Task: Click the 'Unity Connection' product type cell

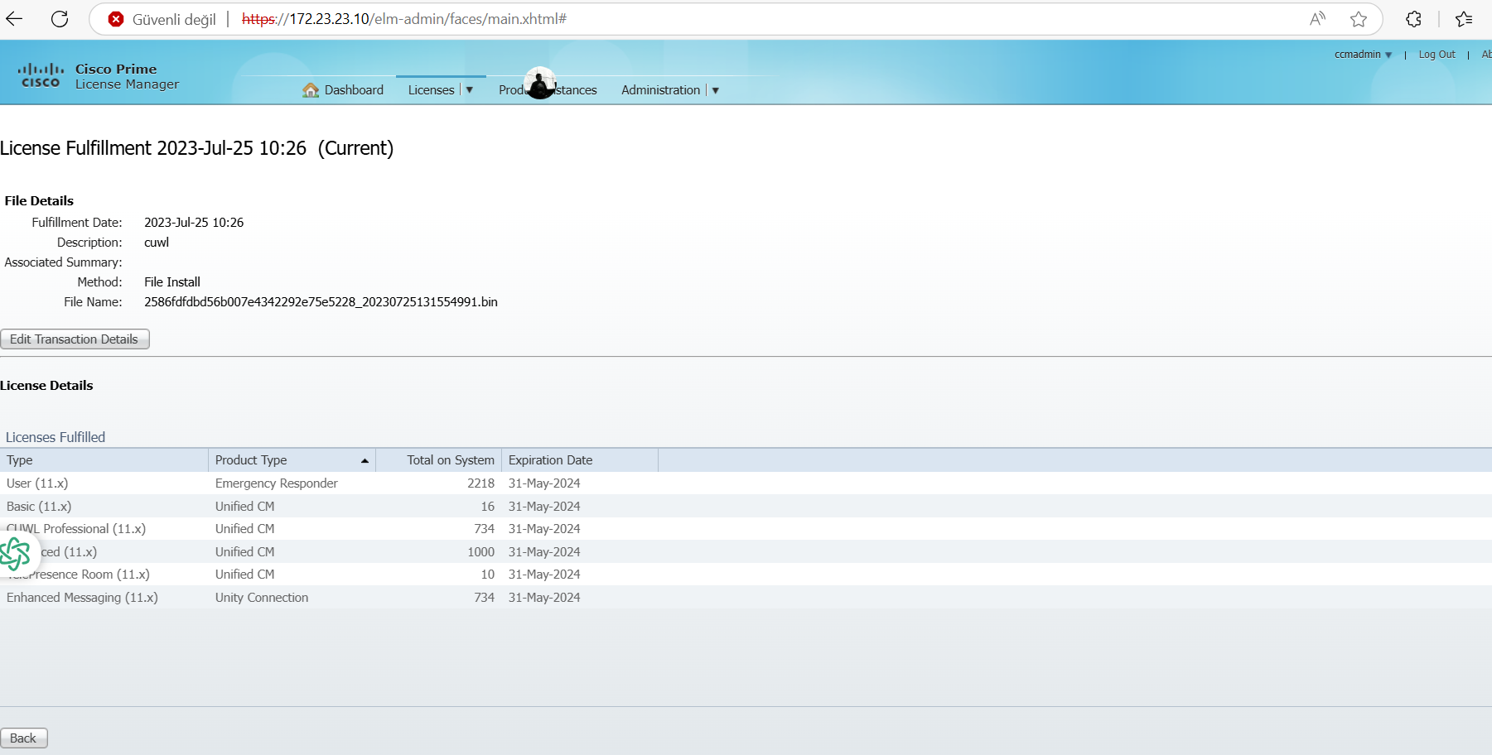Action: 261,598
